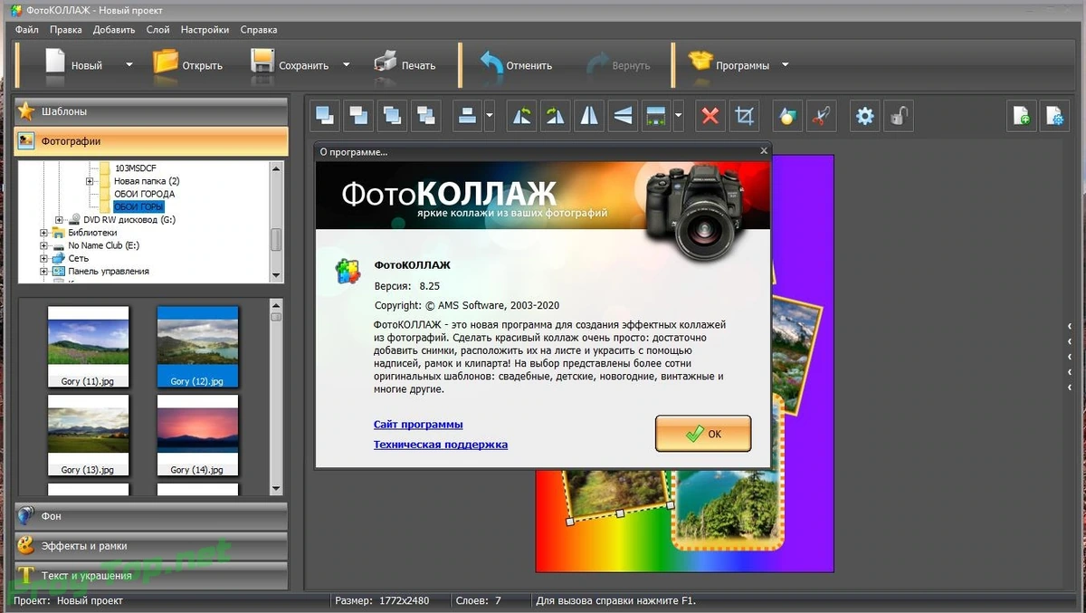Click the Сохранить floppy disk icon

click(262, 62)
